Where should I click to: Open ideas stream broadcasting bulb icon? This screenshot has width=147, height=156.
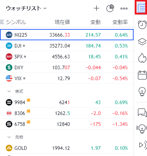tap(142, 129)
